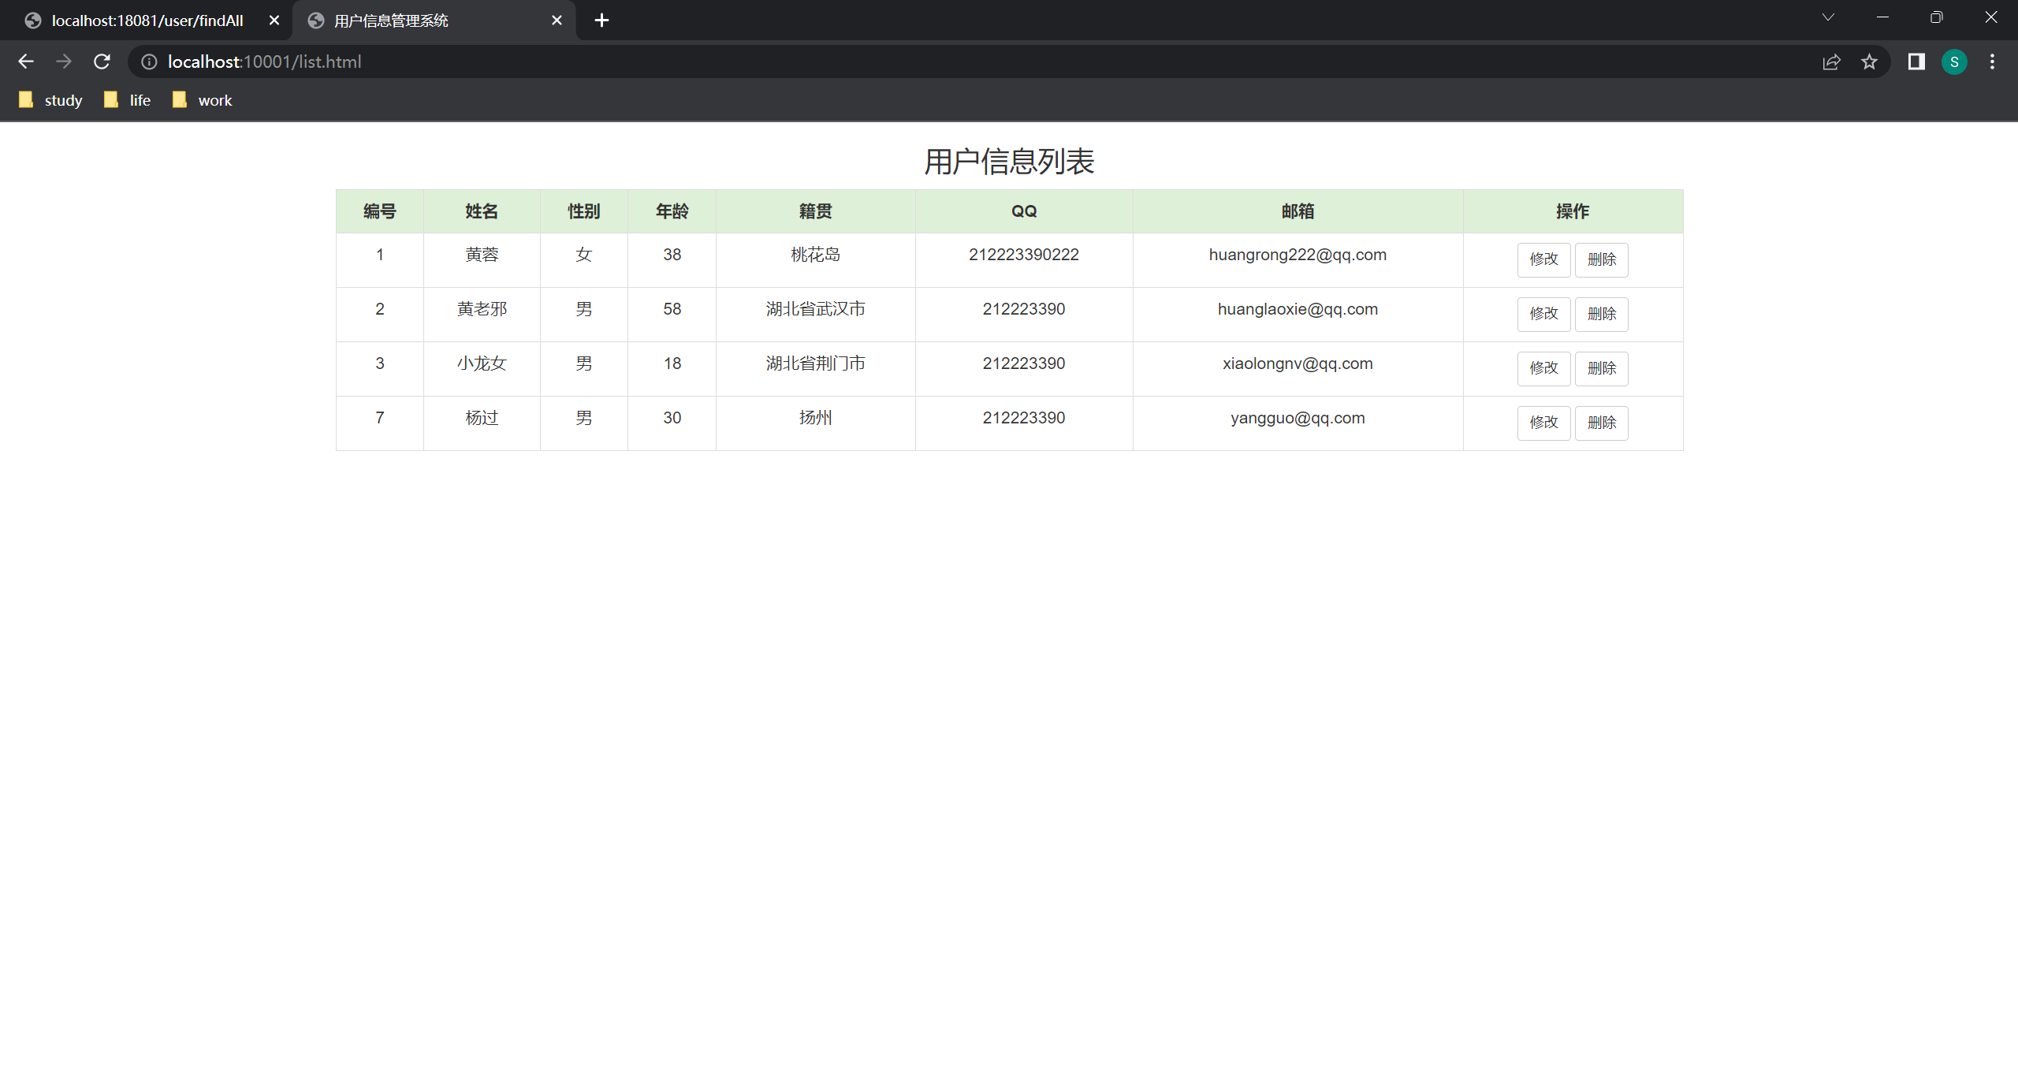Minimize the browser window
The width and height of the screenshot is (2018, 1081).
[1882, 17]
